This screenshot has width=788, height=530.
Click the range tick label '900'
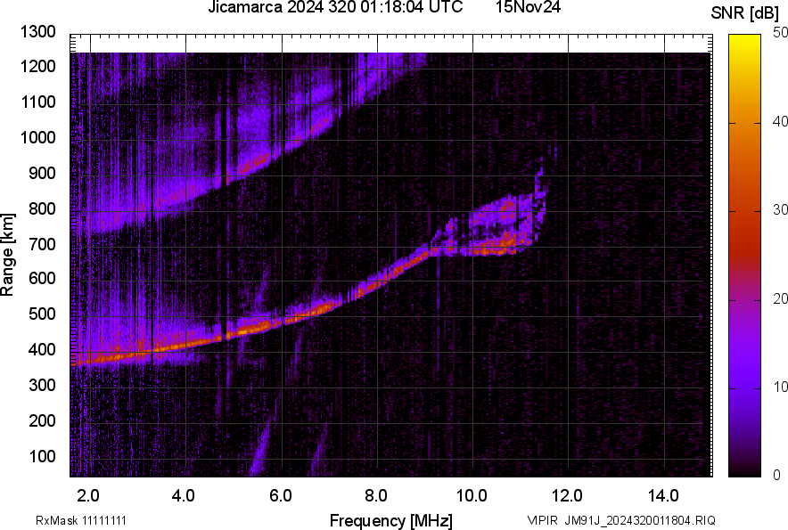[42, 173]
